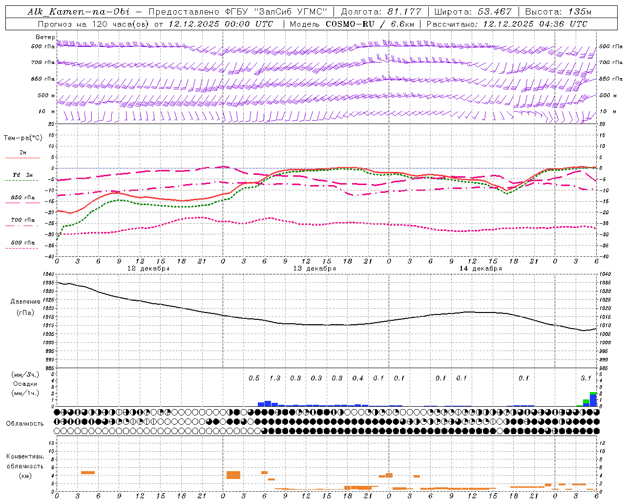Image resolution: width=625 pixels, height=500 pixels.
Task: Click the '1.3' three-hour precipitation value
Action: pos(275,378)
